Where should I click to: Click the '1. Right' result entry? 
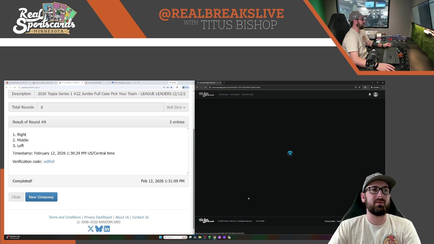point(19,135)
